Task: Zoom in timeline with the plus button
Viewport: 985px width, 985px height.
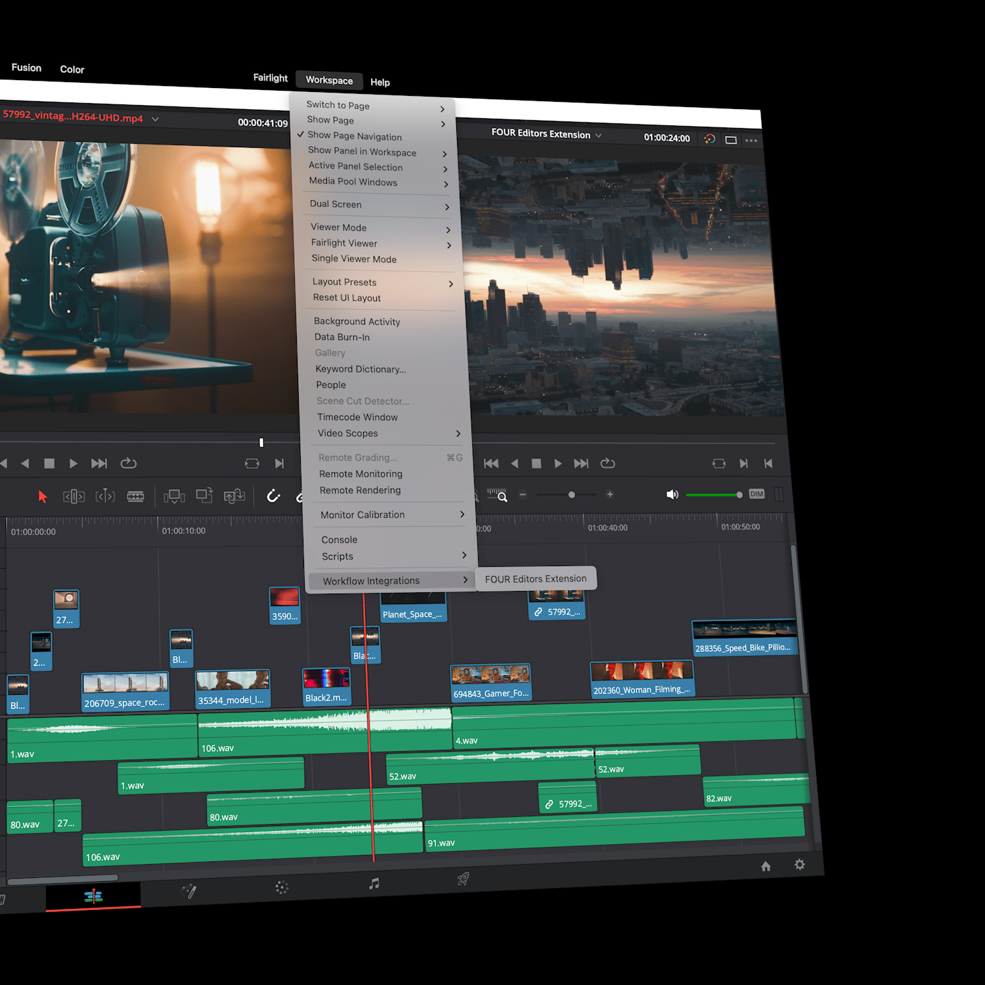Action: 610,494
